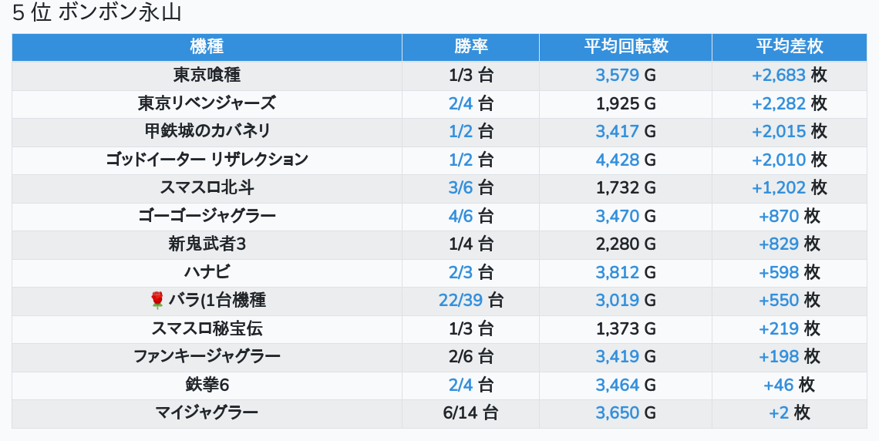Click the ファンキージャグラー row name
Image resolution: width=879 pixels, height=441 pixels.
coord(207,357)
